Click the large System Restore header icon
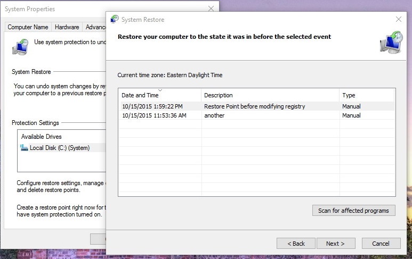 (x=391, y=42)
